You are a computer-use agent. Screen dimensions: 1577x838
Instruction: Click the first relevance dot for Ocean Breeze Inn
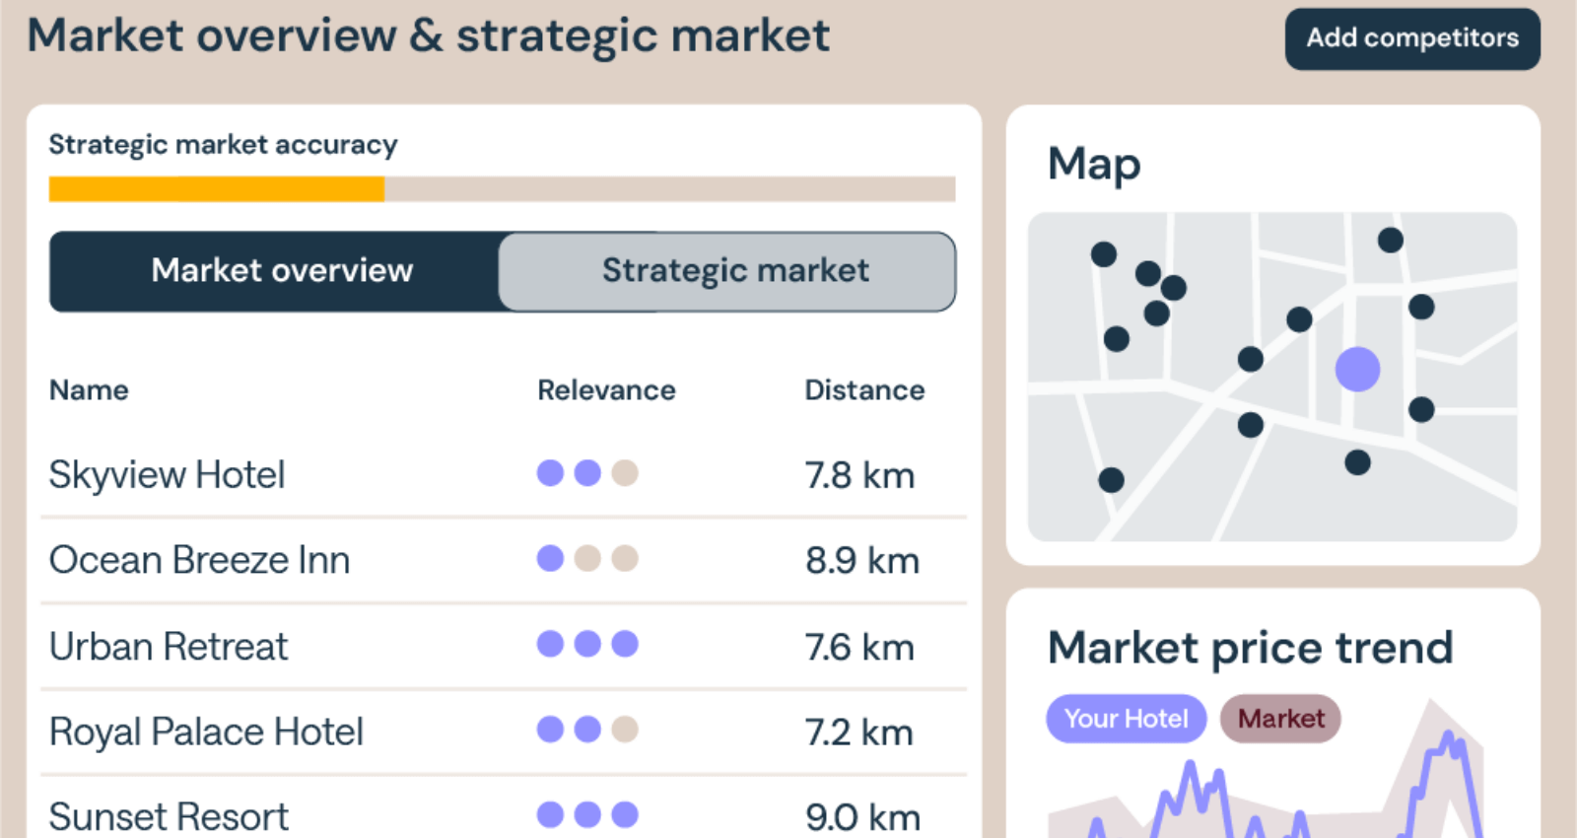pos(550,559)
